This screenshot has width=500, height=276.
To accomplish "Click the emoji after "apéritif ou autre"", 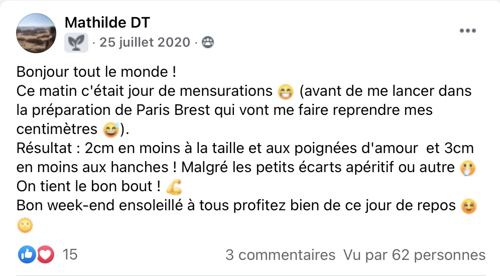I will pyautogui.click(x=467, y=168).
